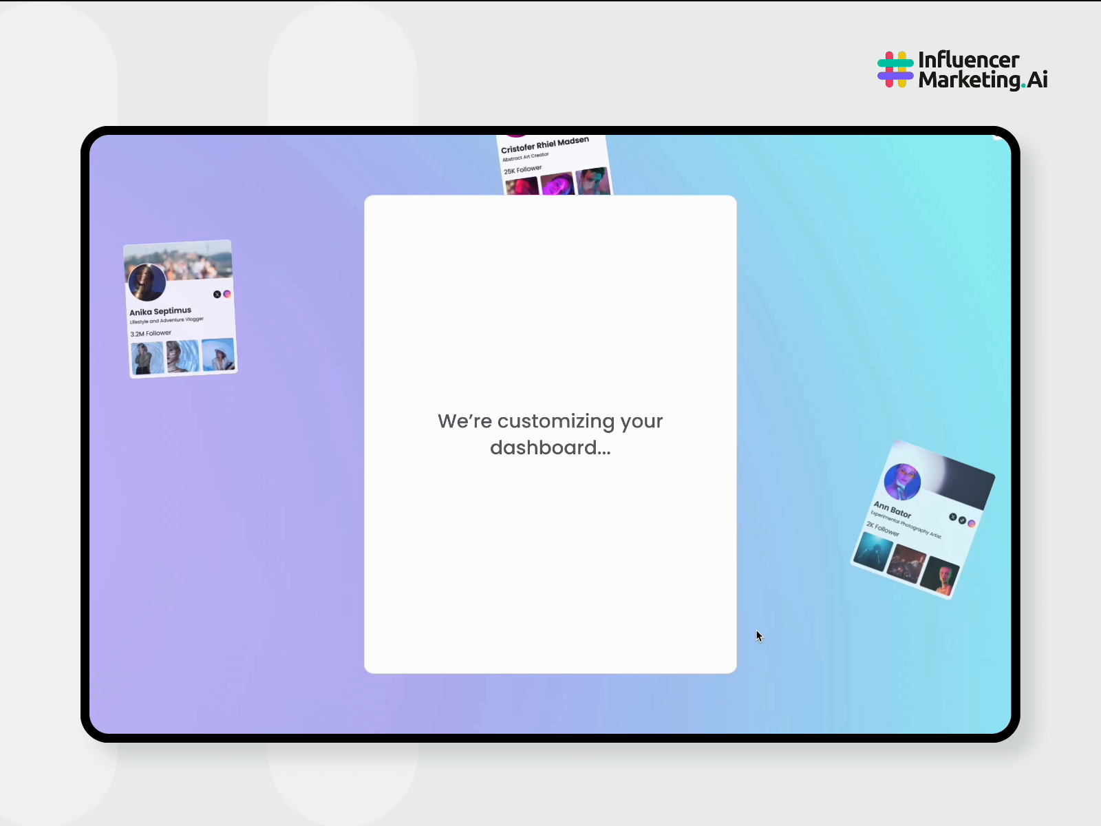
Task: Open Ann Bator's Instagram icon
Action: pyautogui.click(x=972, y=524)
